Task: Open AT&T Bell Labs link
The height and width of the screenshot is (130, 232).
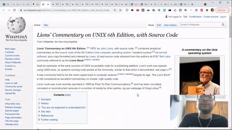Action: pyautogui.click(x=161, y=56)
